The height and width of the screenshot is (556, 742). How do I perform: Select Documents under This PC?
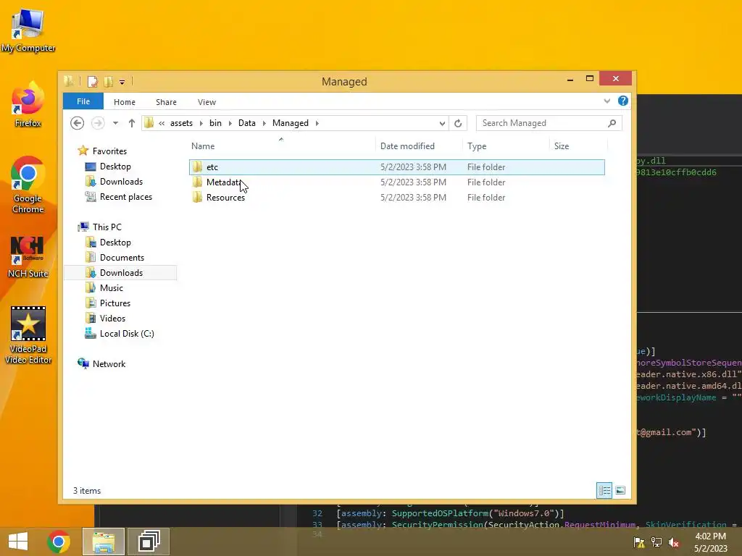[122, 258]
